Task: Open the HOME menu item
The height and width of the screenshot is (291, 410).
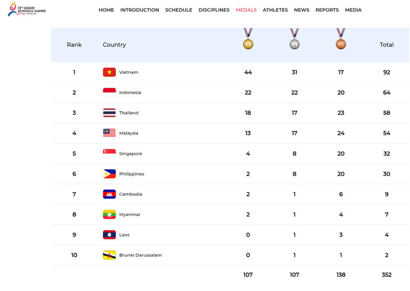Action: (x=106, y=10)
